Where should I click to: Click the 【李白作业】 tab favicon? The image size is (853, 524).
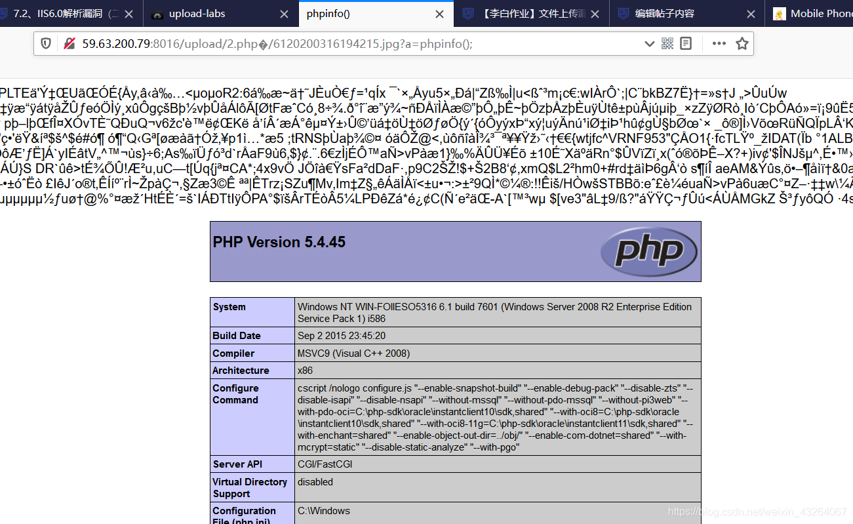468,14
